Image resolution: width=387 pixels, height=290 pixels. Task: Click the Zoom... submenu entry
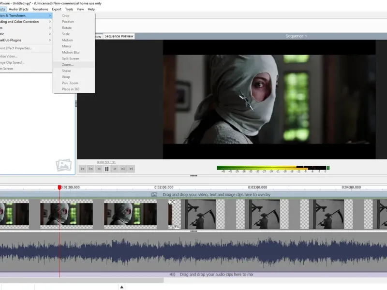(74, 65)
